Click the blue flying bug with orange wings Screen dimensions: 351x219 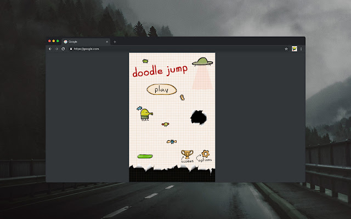172,141
